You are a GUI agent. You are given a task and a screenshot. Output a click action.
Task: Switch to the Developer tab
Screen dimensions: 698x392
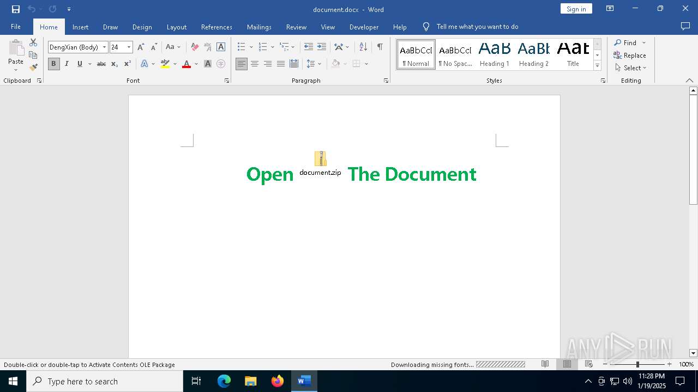(364, 27)
